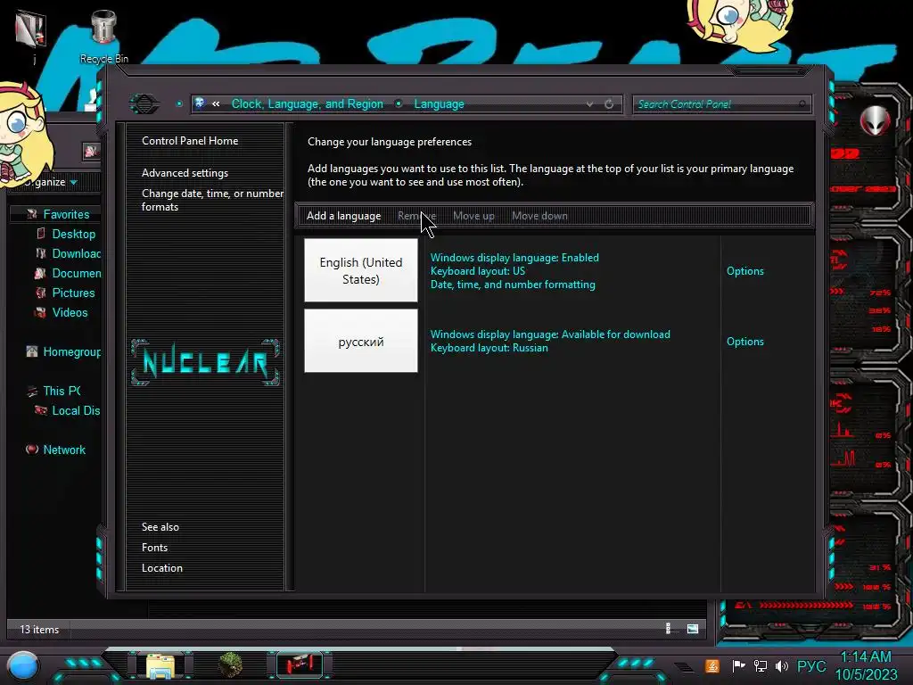Open the address bar history dropdown
The height and width of the screenshot is (685, 913).
coord(590,104)
